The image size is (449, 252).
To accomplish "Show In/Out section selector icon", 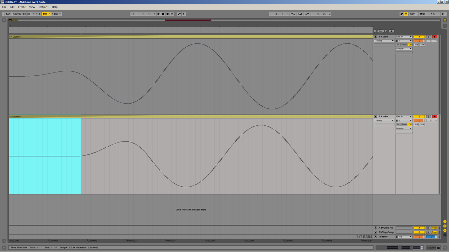I will click(445, 222).
